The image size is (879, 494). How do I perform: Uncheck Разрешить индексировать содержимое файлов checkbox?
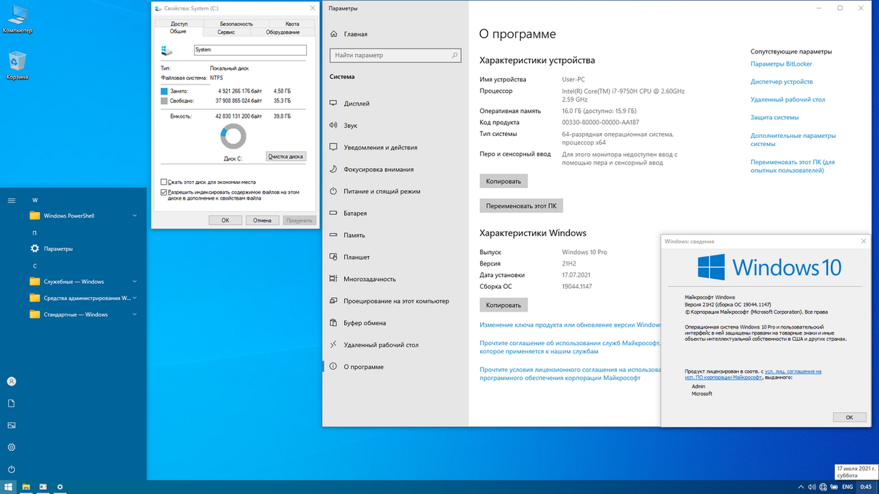(163, 192)
